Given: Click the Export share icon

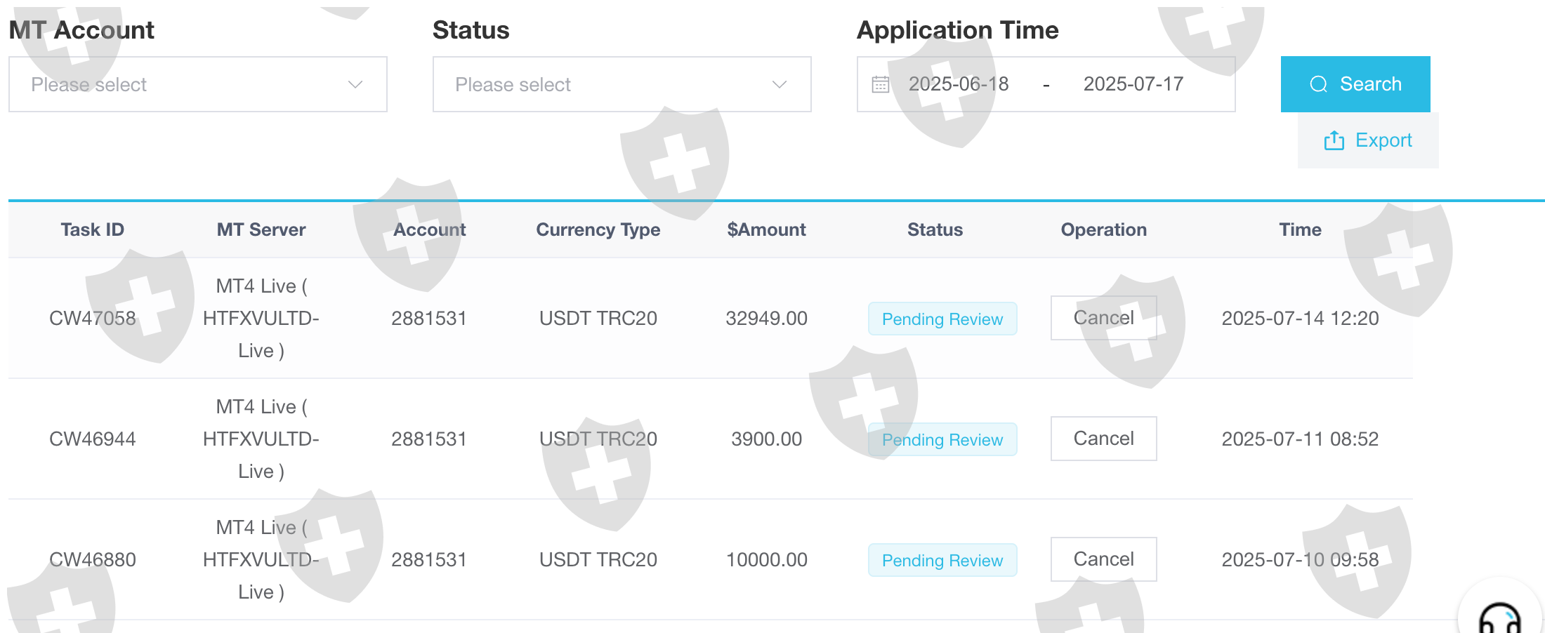Looking at the screenshot, I should [1334, 141].
